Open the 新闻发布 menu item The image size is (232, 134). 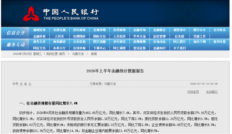pyautogui.click(x=39, y=30)
